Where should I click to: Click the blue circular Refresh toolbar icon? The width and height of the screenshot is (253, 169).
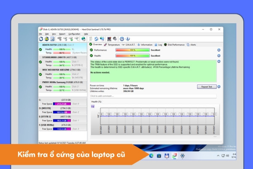(41, 39)
